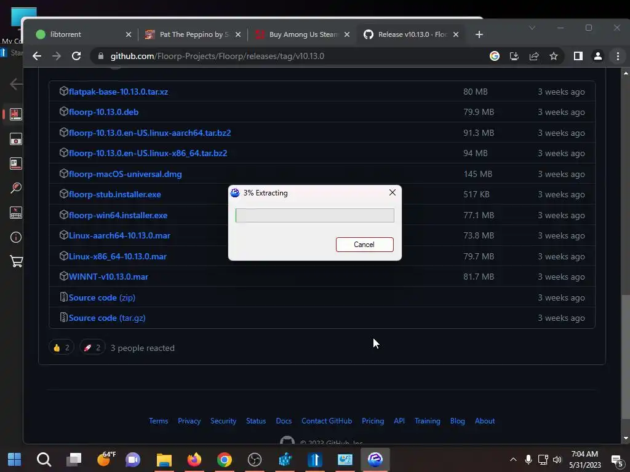The image size is (630, 472).
Task: Go back in Chrome
Action: [x=37, y=56]
